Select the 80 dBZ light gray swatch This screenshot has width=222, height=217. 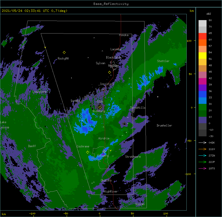coord(202,23)
